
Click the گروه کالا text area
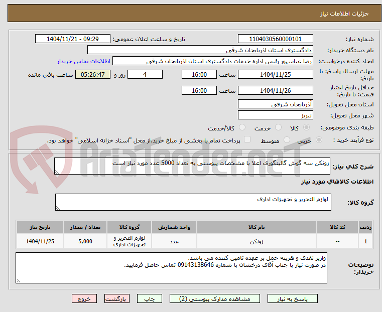tap(193, 202)
